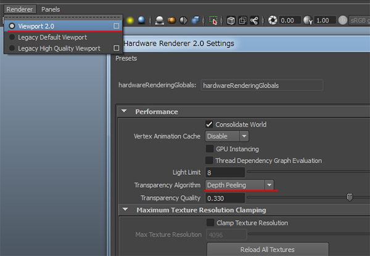
Task: Click the Reload All Textures button
Action: click(x=268, y=250)
